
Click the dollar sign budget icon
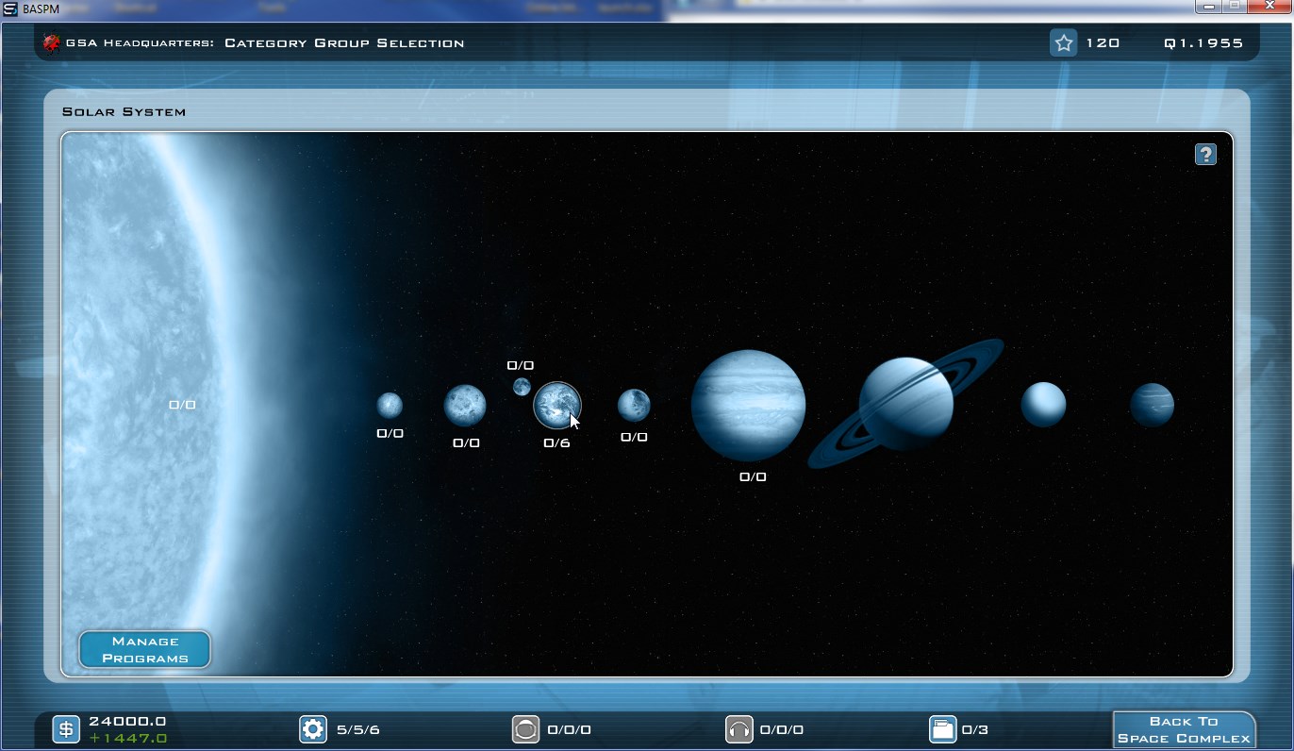[66, 729]
